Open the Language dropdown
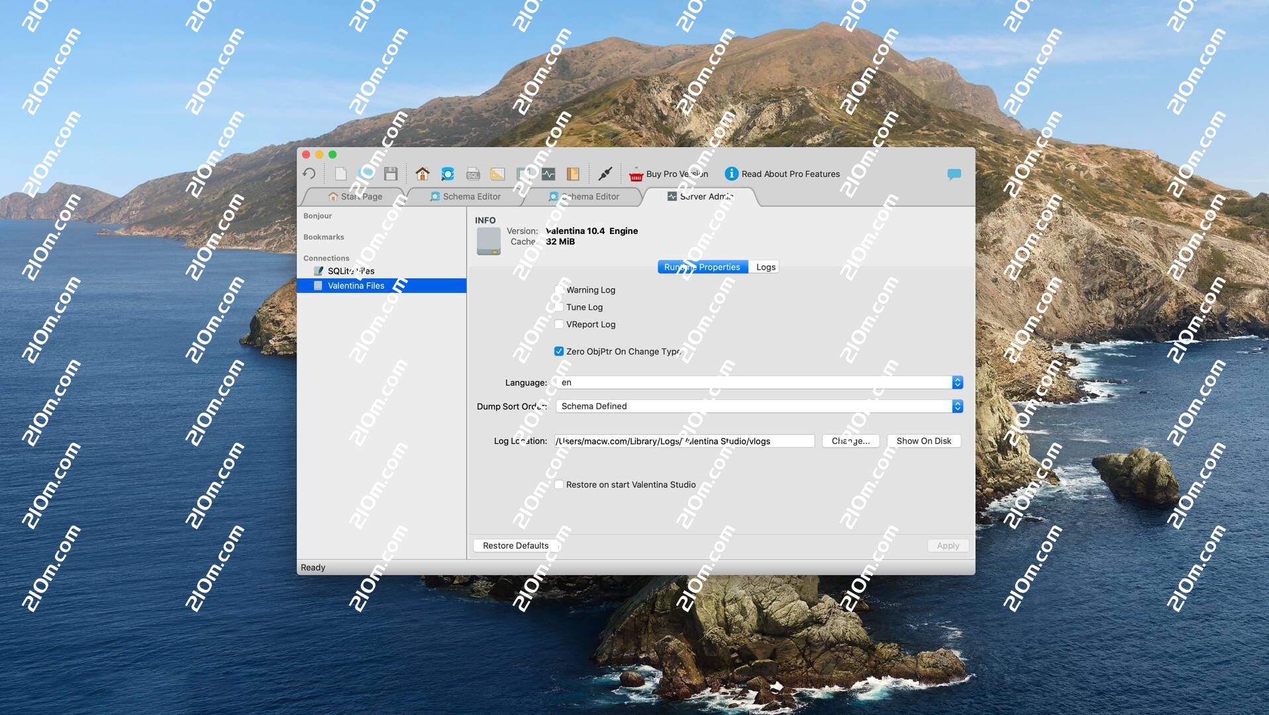 tap(957, 382)
